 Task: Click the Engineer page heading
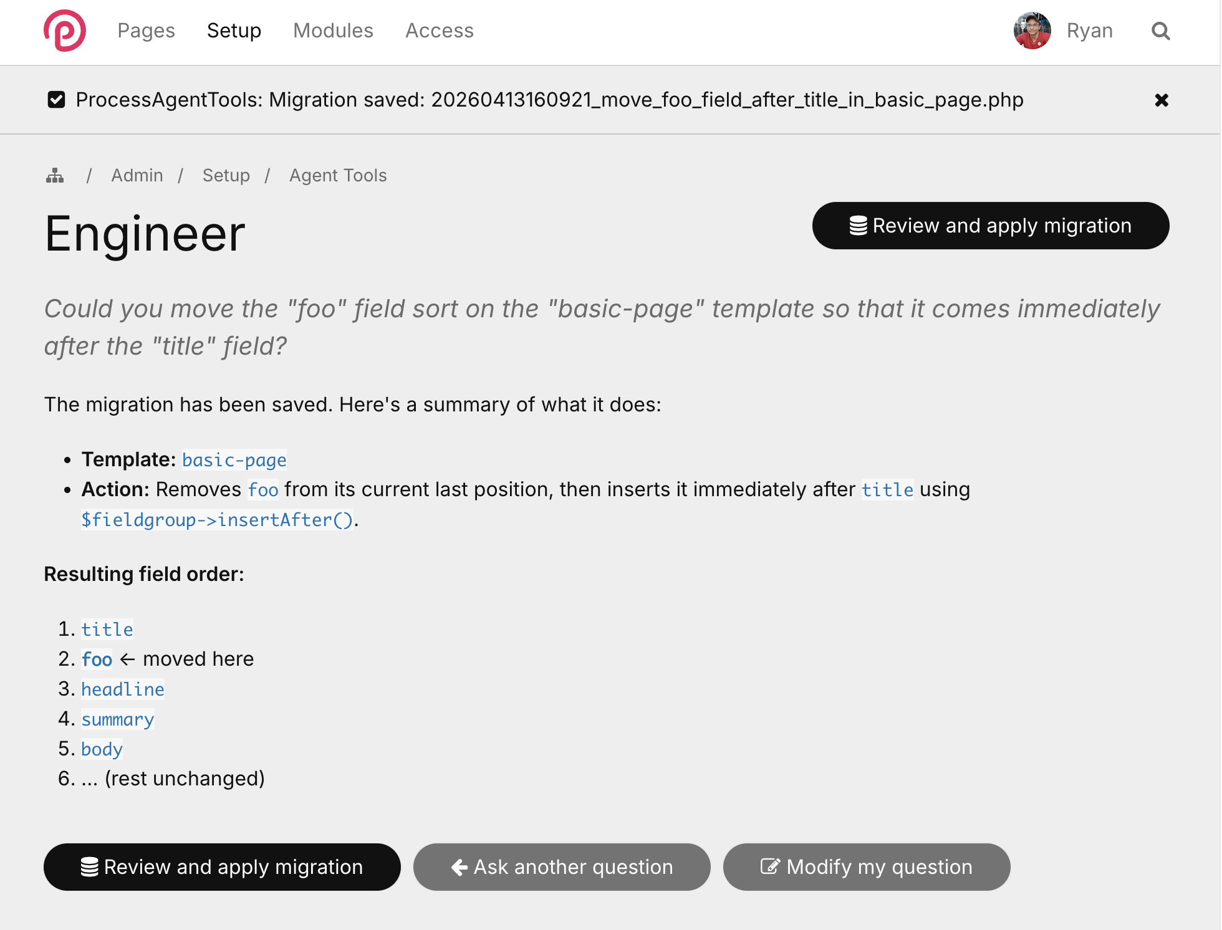pos(145,234)
